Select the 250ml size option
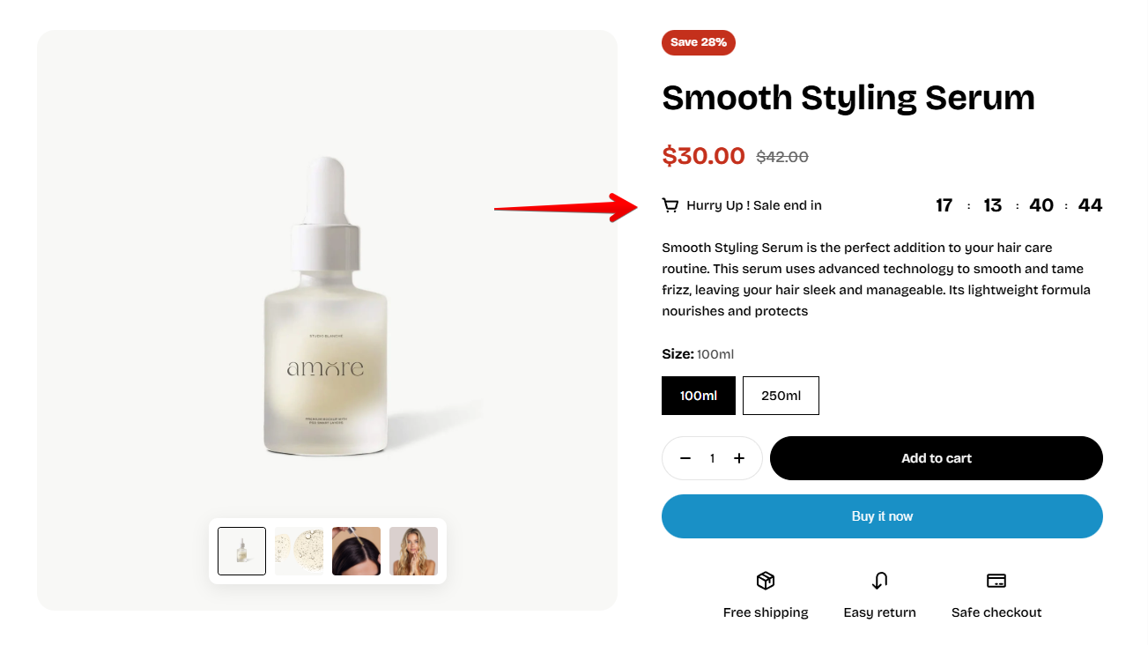 click(x=781, y=396)
